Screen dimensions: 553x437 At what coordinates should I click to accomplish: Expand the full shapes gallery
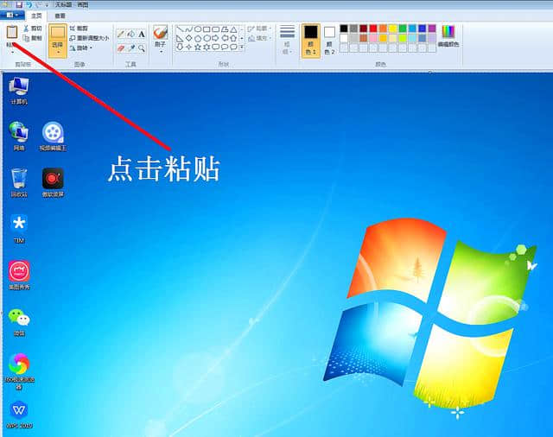click(242, 47)
